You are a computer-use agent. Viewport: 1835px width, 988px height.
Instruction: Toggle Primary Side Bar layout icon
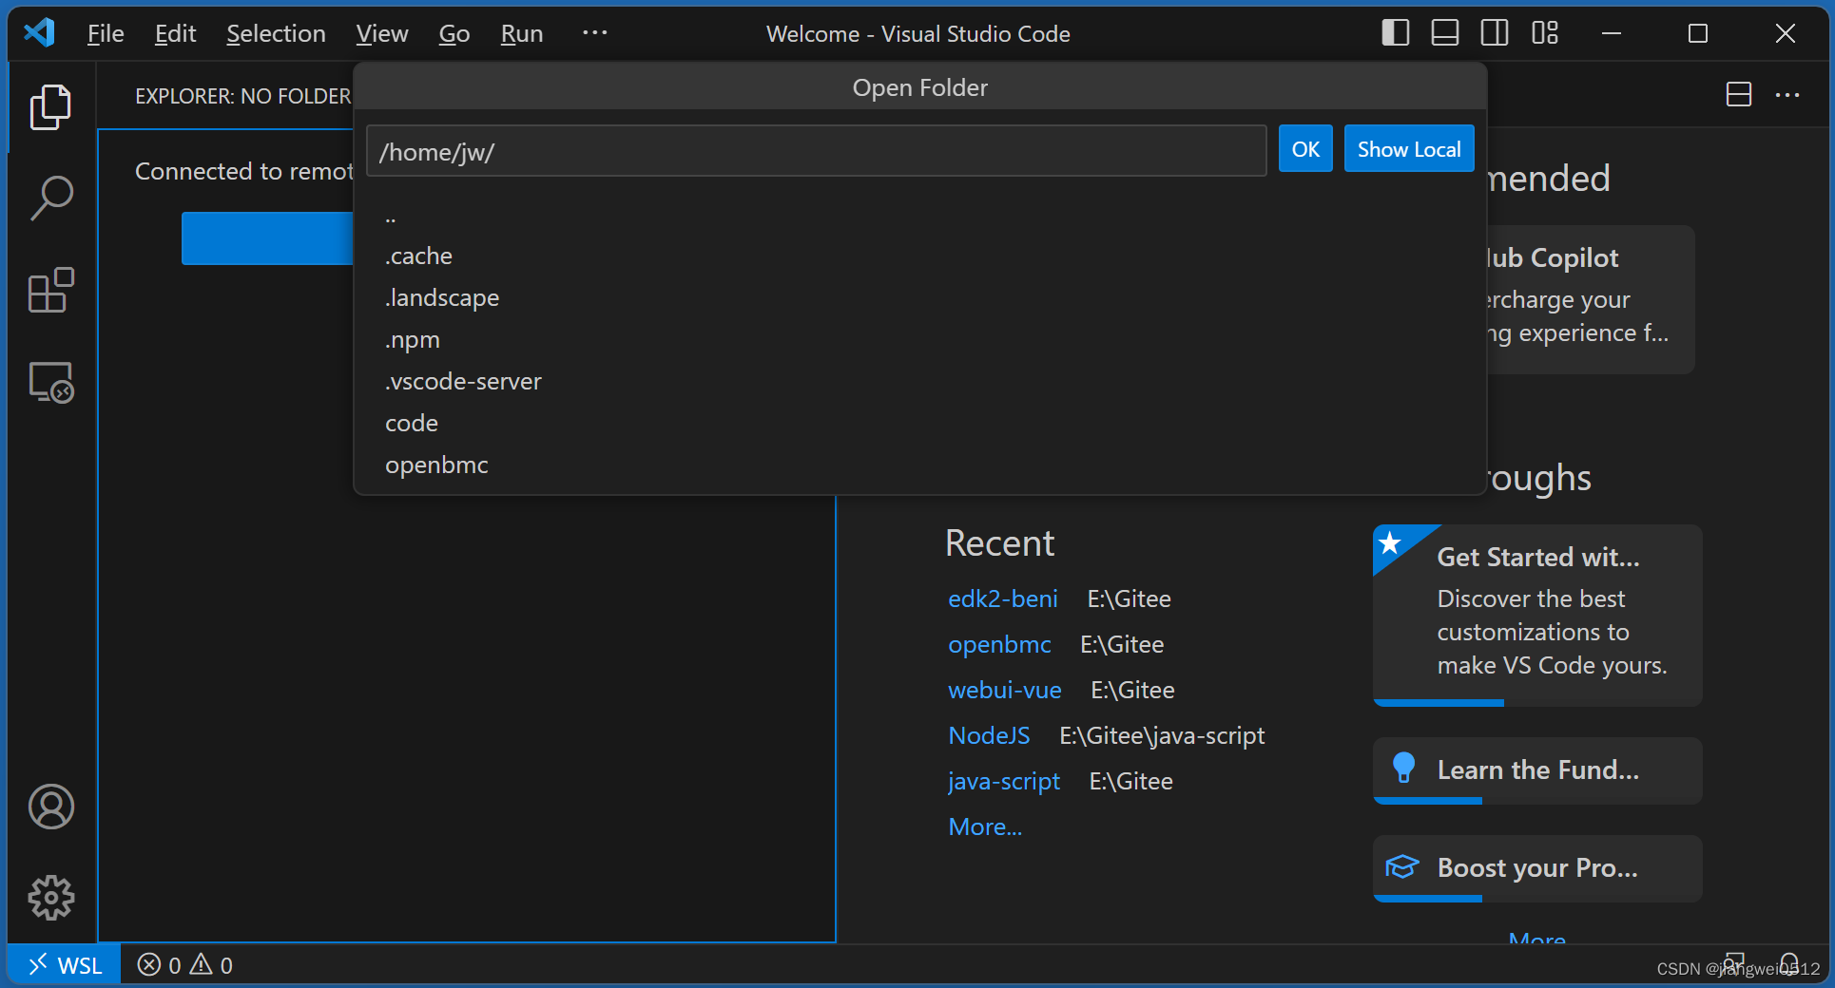coord(1395,33)
